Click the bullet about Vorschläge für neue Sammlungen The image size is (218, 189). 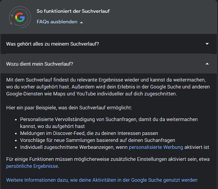tap(97, 140)
